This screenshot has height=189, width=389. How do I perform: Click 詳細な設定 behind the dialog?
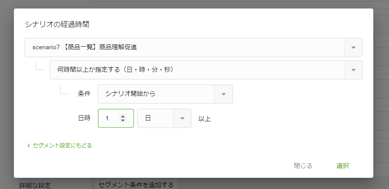pyautogui.click(x=35, y=185)
